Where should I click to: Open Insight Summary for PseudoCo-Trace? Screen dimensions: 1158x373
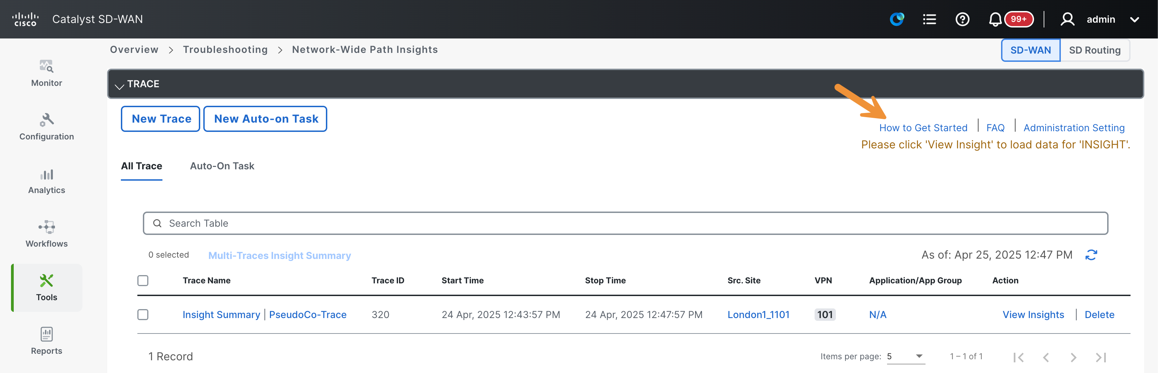(221, 315)
